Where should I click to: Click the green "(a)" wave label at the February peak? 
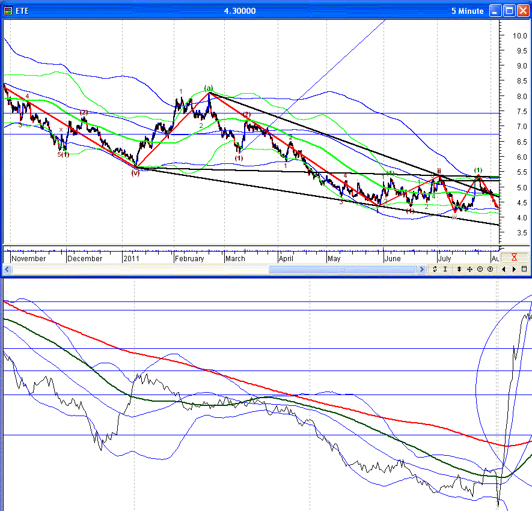pos(209,88)
